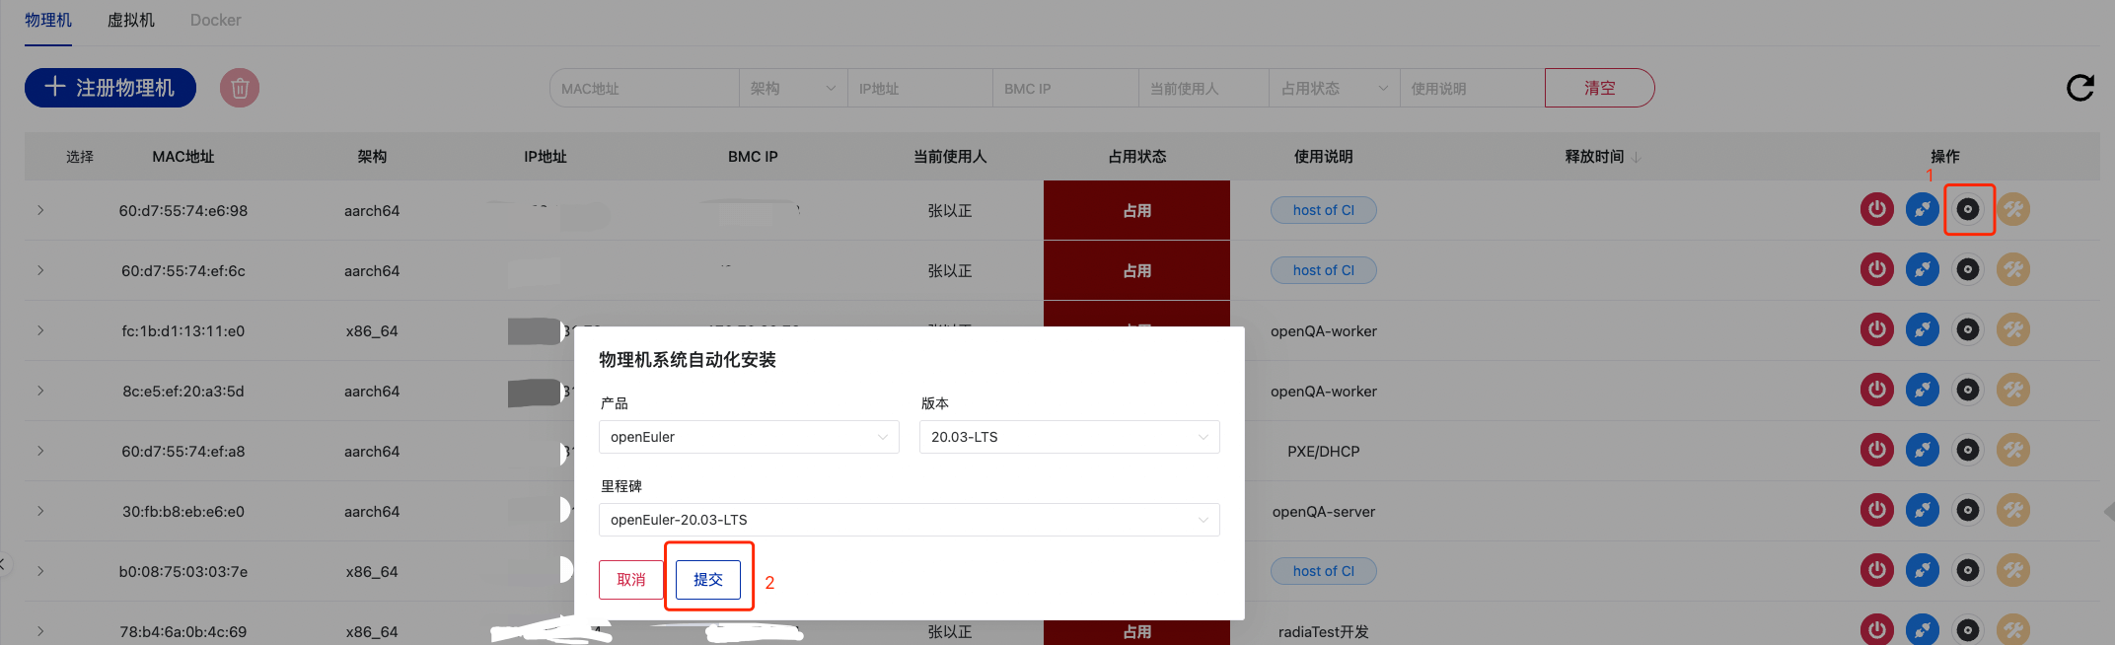Open the 架构 filter dropdown
Image resolution: width=2115 pixels, height=645 pixels.
click(x=792, y=89)
